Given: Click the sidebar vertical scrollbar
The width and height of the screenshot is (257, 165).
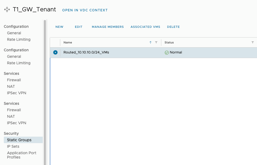Looking at the screenshot, I should click(45, 81).
